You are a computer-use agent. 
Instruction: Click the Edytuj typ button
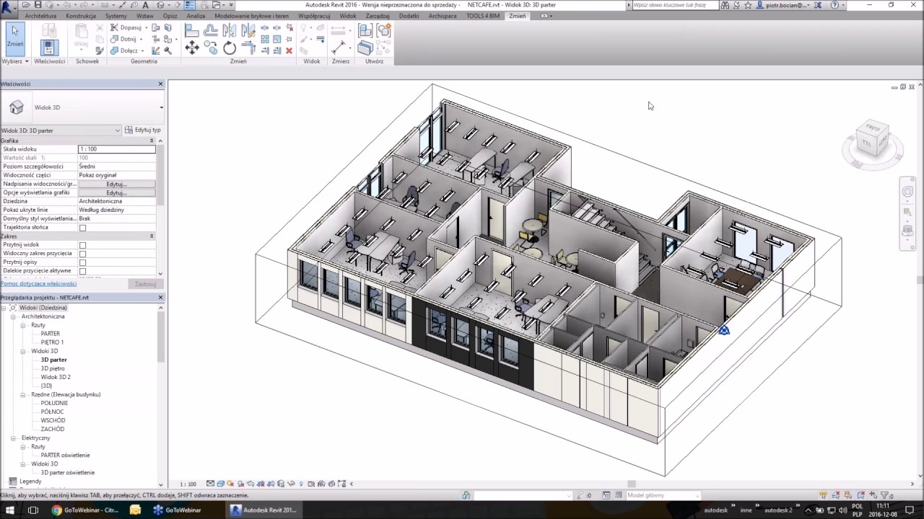(143, 130)
